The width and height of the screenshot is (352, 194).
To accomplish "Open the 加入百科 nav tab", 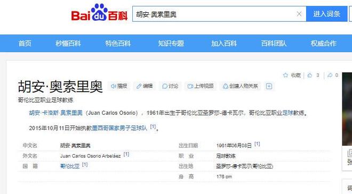I will (x=224, y=43).
